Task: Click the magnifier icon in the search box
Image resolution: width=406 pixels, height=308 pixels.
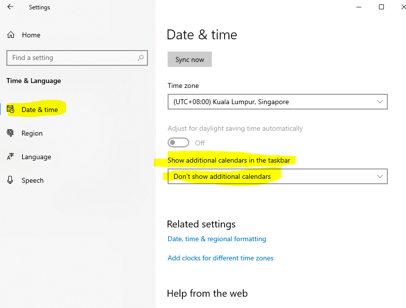Action: tap(141, 58)
